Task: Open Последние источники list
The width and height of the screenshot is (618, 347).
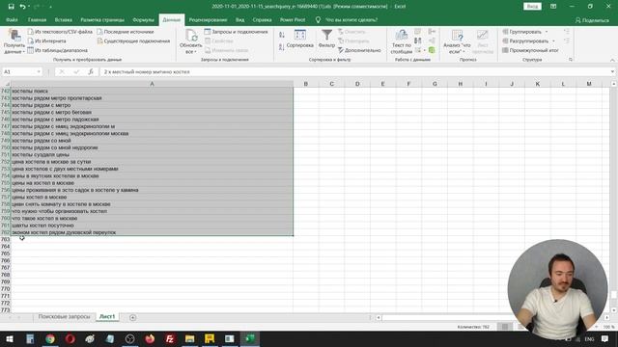Action: coord(126,32)
